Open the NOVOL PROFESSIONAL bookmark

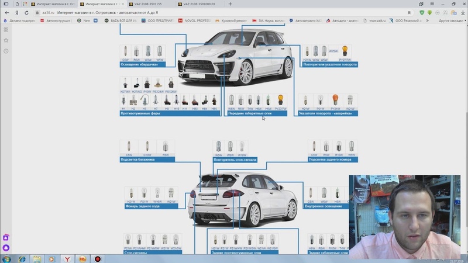(x=194, y=20)
